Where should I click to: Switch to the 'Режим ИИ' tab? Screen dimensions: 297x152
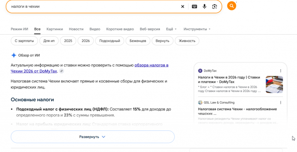19,29
